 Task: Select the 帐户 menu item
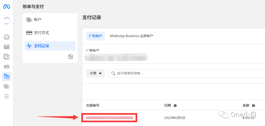coord(50,20)
